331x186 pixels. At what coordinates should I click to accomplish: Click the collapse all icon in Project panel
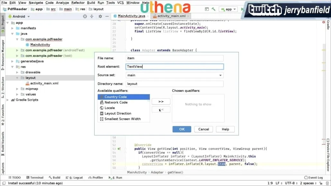point(92,16)
